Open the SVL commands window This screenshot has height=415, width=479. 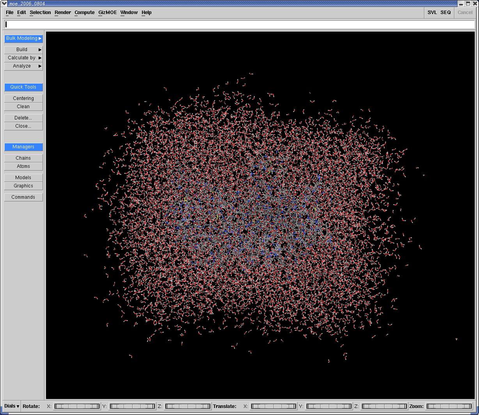click(x=432, y=12)
